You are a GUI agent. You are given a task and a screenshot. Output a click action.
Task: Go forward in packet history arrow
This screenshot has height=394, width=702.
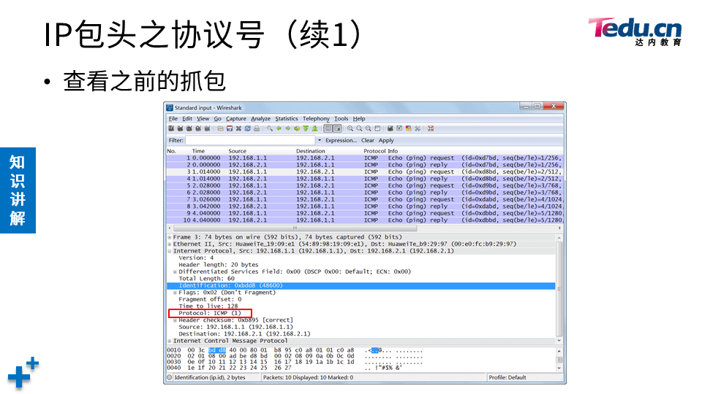[288, 128]
